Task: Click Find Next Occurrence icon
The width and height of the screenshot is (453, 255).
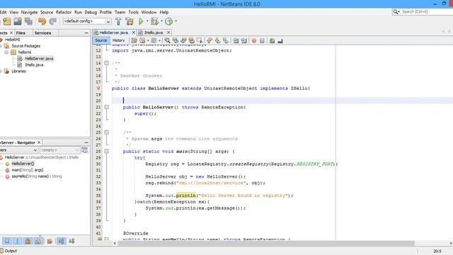Action: click(x=183, y=41)
